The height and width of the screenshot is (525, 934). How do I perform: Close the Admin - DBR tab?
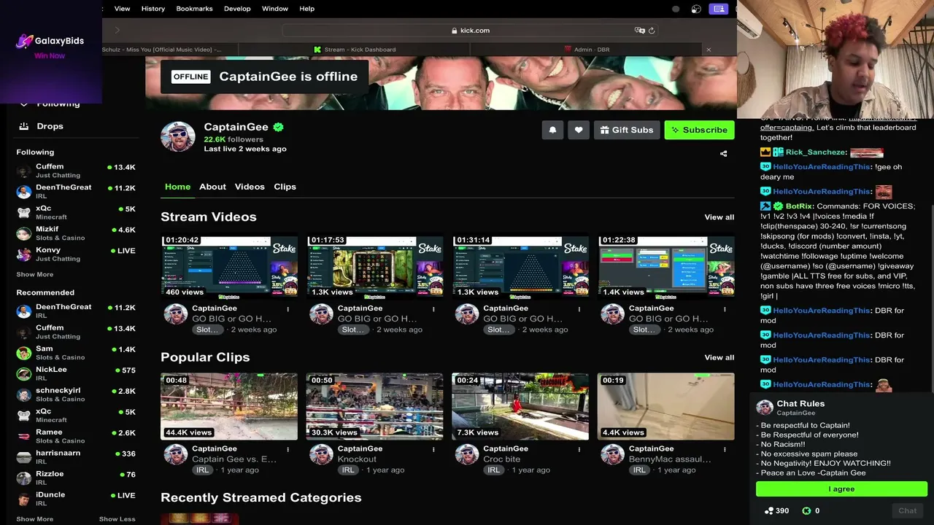pos(708,50)
